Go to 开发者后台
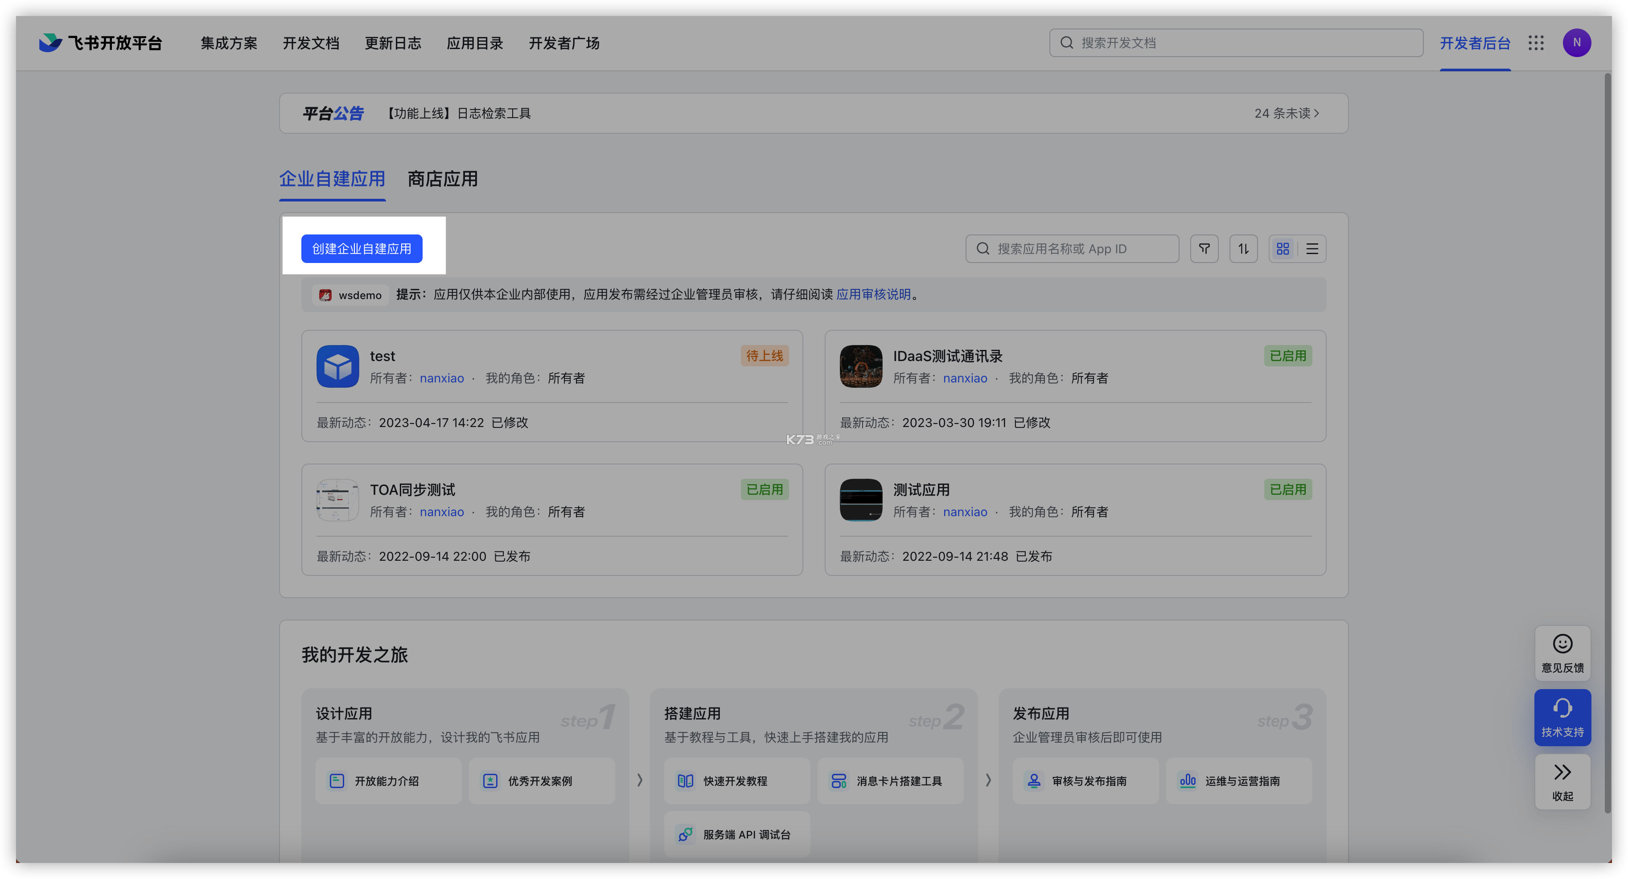The image size is (1628, 879). (1475, 43)
